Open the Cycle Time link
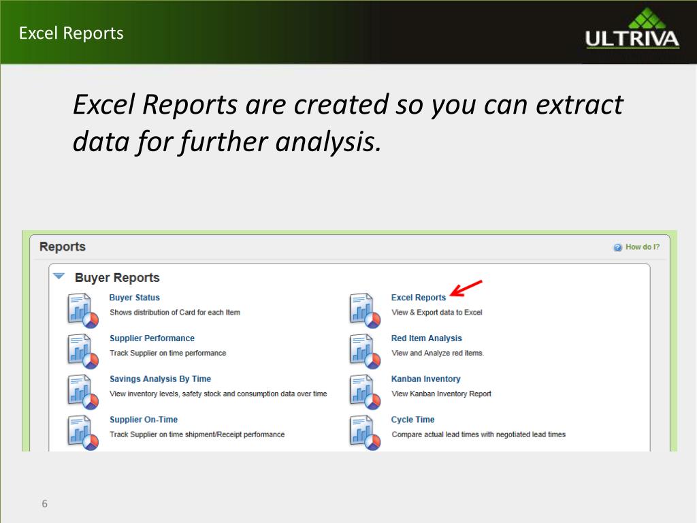The height and width of the screenshot is (523, 697). click(x=412, y=419)
